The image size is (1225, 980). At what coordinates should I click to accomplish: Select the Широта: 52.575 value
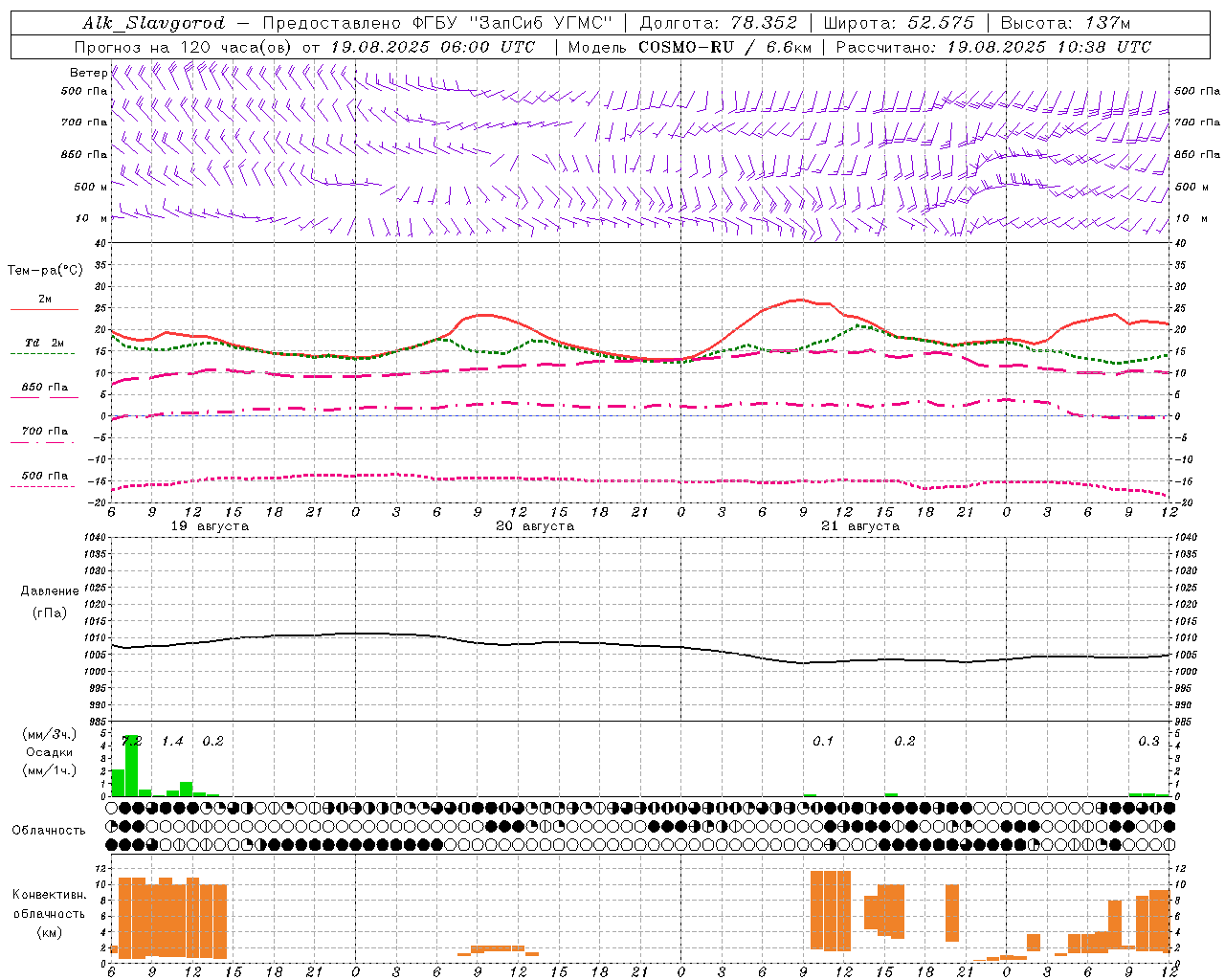coord(899,23)
